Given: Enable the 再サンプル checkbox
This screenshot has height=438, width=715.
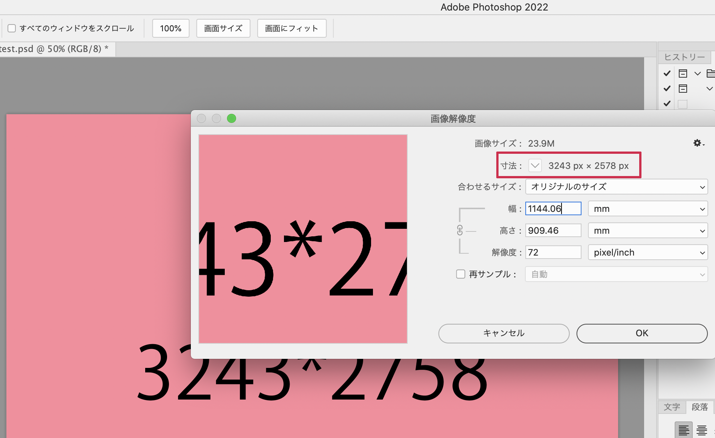Looking at the screenshot, I should (x=460, y=274).
